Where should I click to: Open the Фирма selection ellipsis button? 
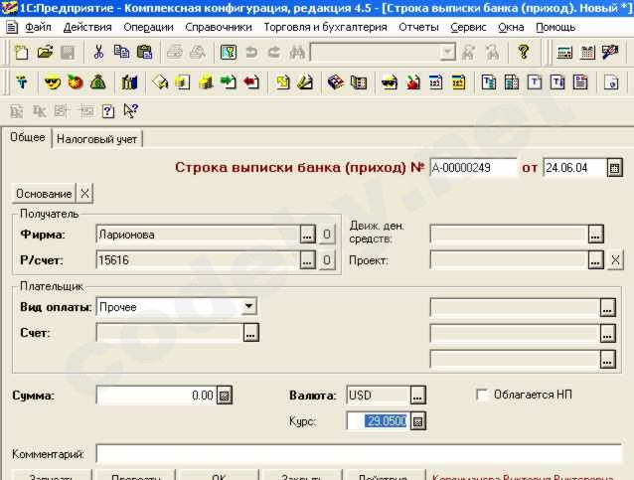(x=307, y=235)
